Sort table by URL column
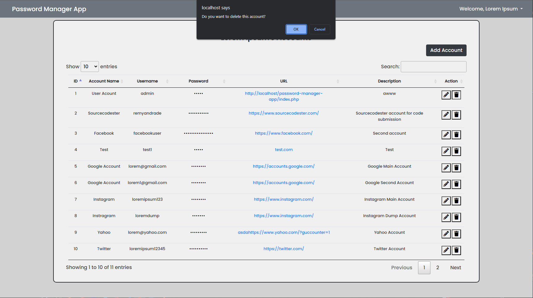533x298 pixels. coord(284,81)
